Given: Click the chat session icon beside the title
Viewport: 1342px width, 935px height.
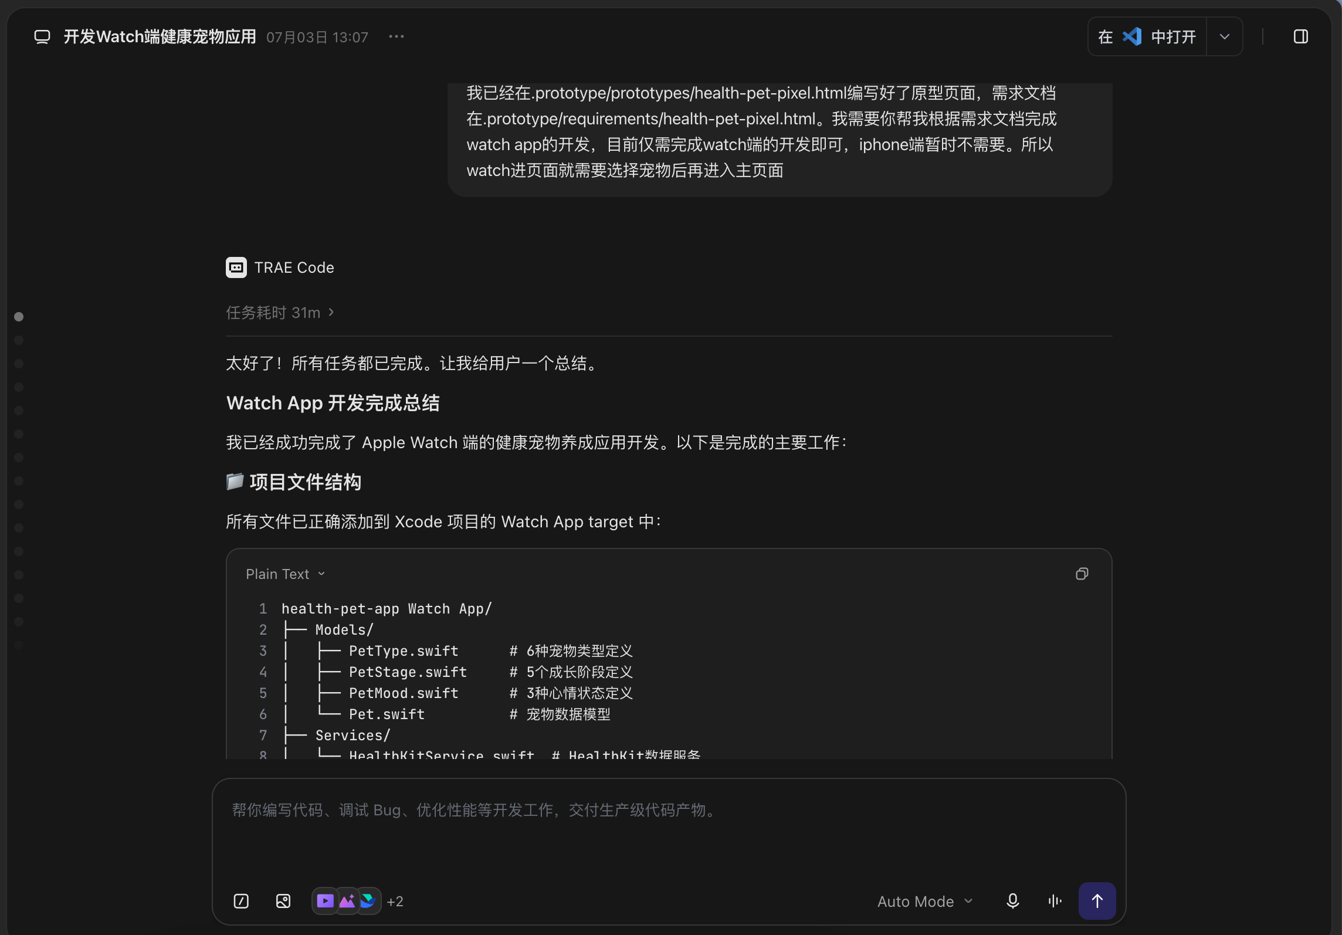Looking at the screenshot, I should 42,37.
